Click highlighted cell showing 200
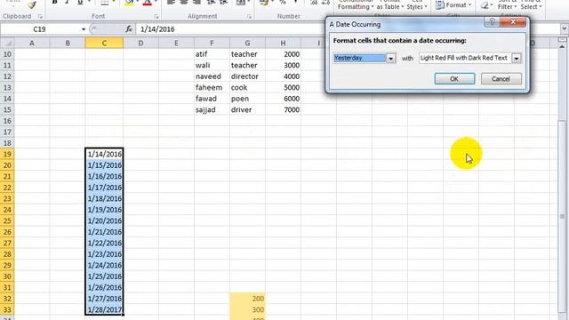The image size is (569, 320). point(247,299)
